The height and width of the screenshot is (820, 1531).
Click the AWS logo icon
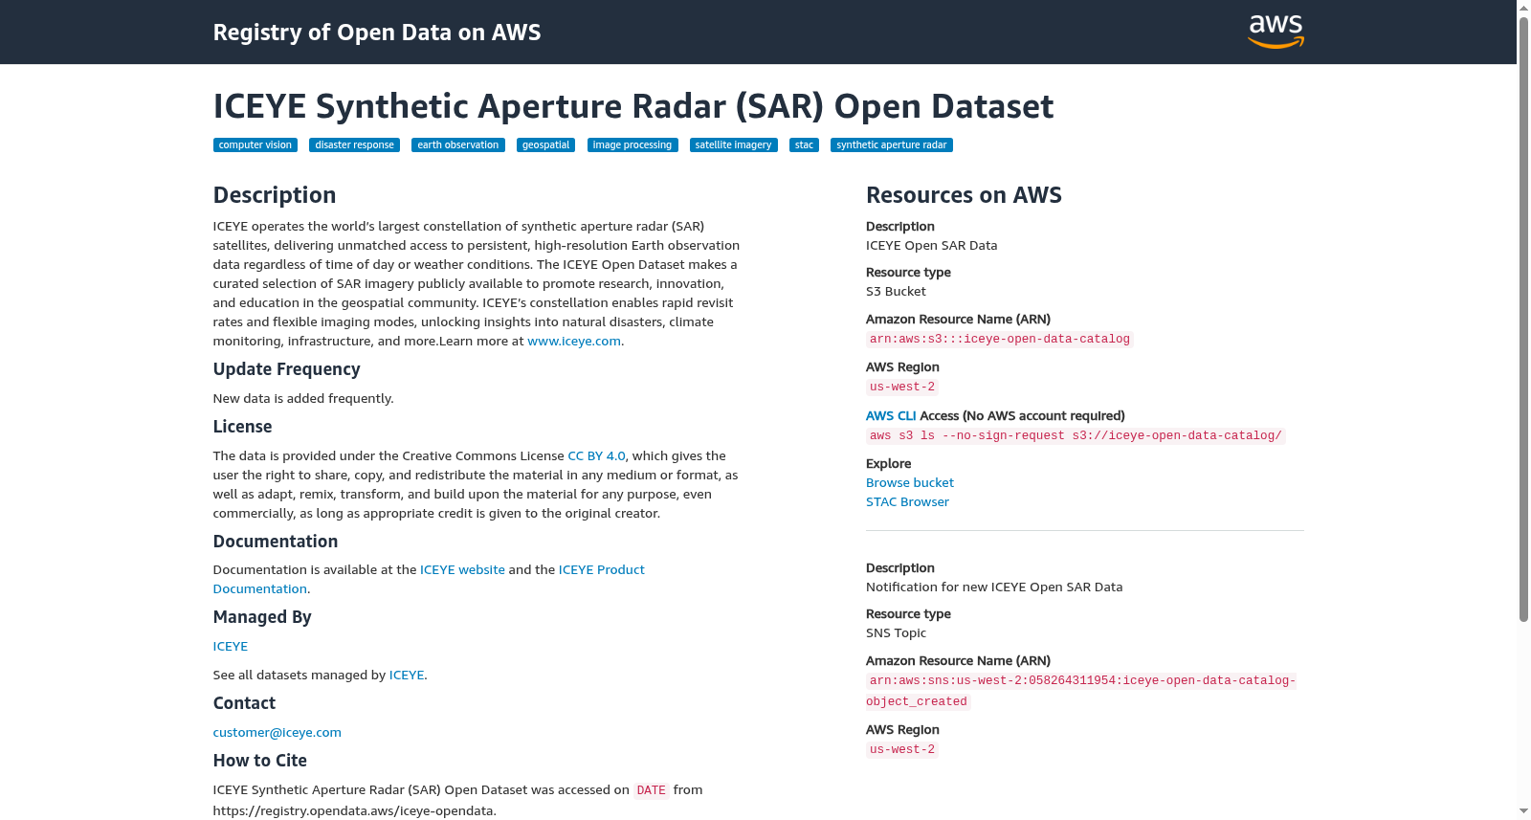pyautogui.click(x=1276, y=32)
